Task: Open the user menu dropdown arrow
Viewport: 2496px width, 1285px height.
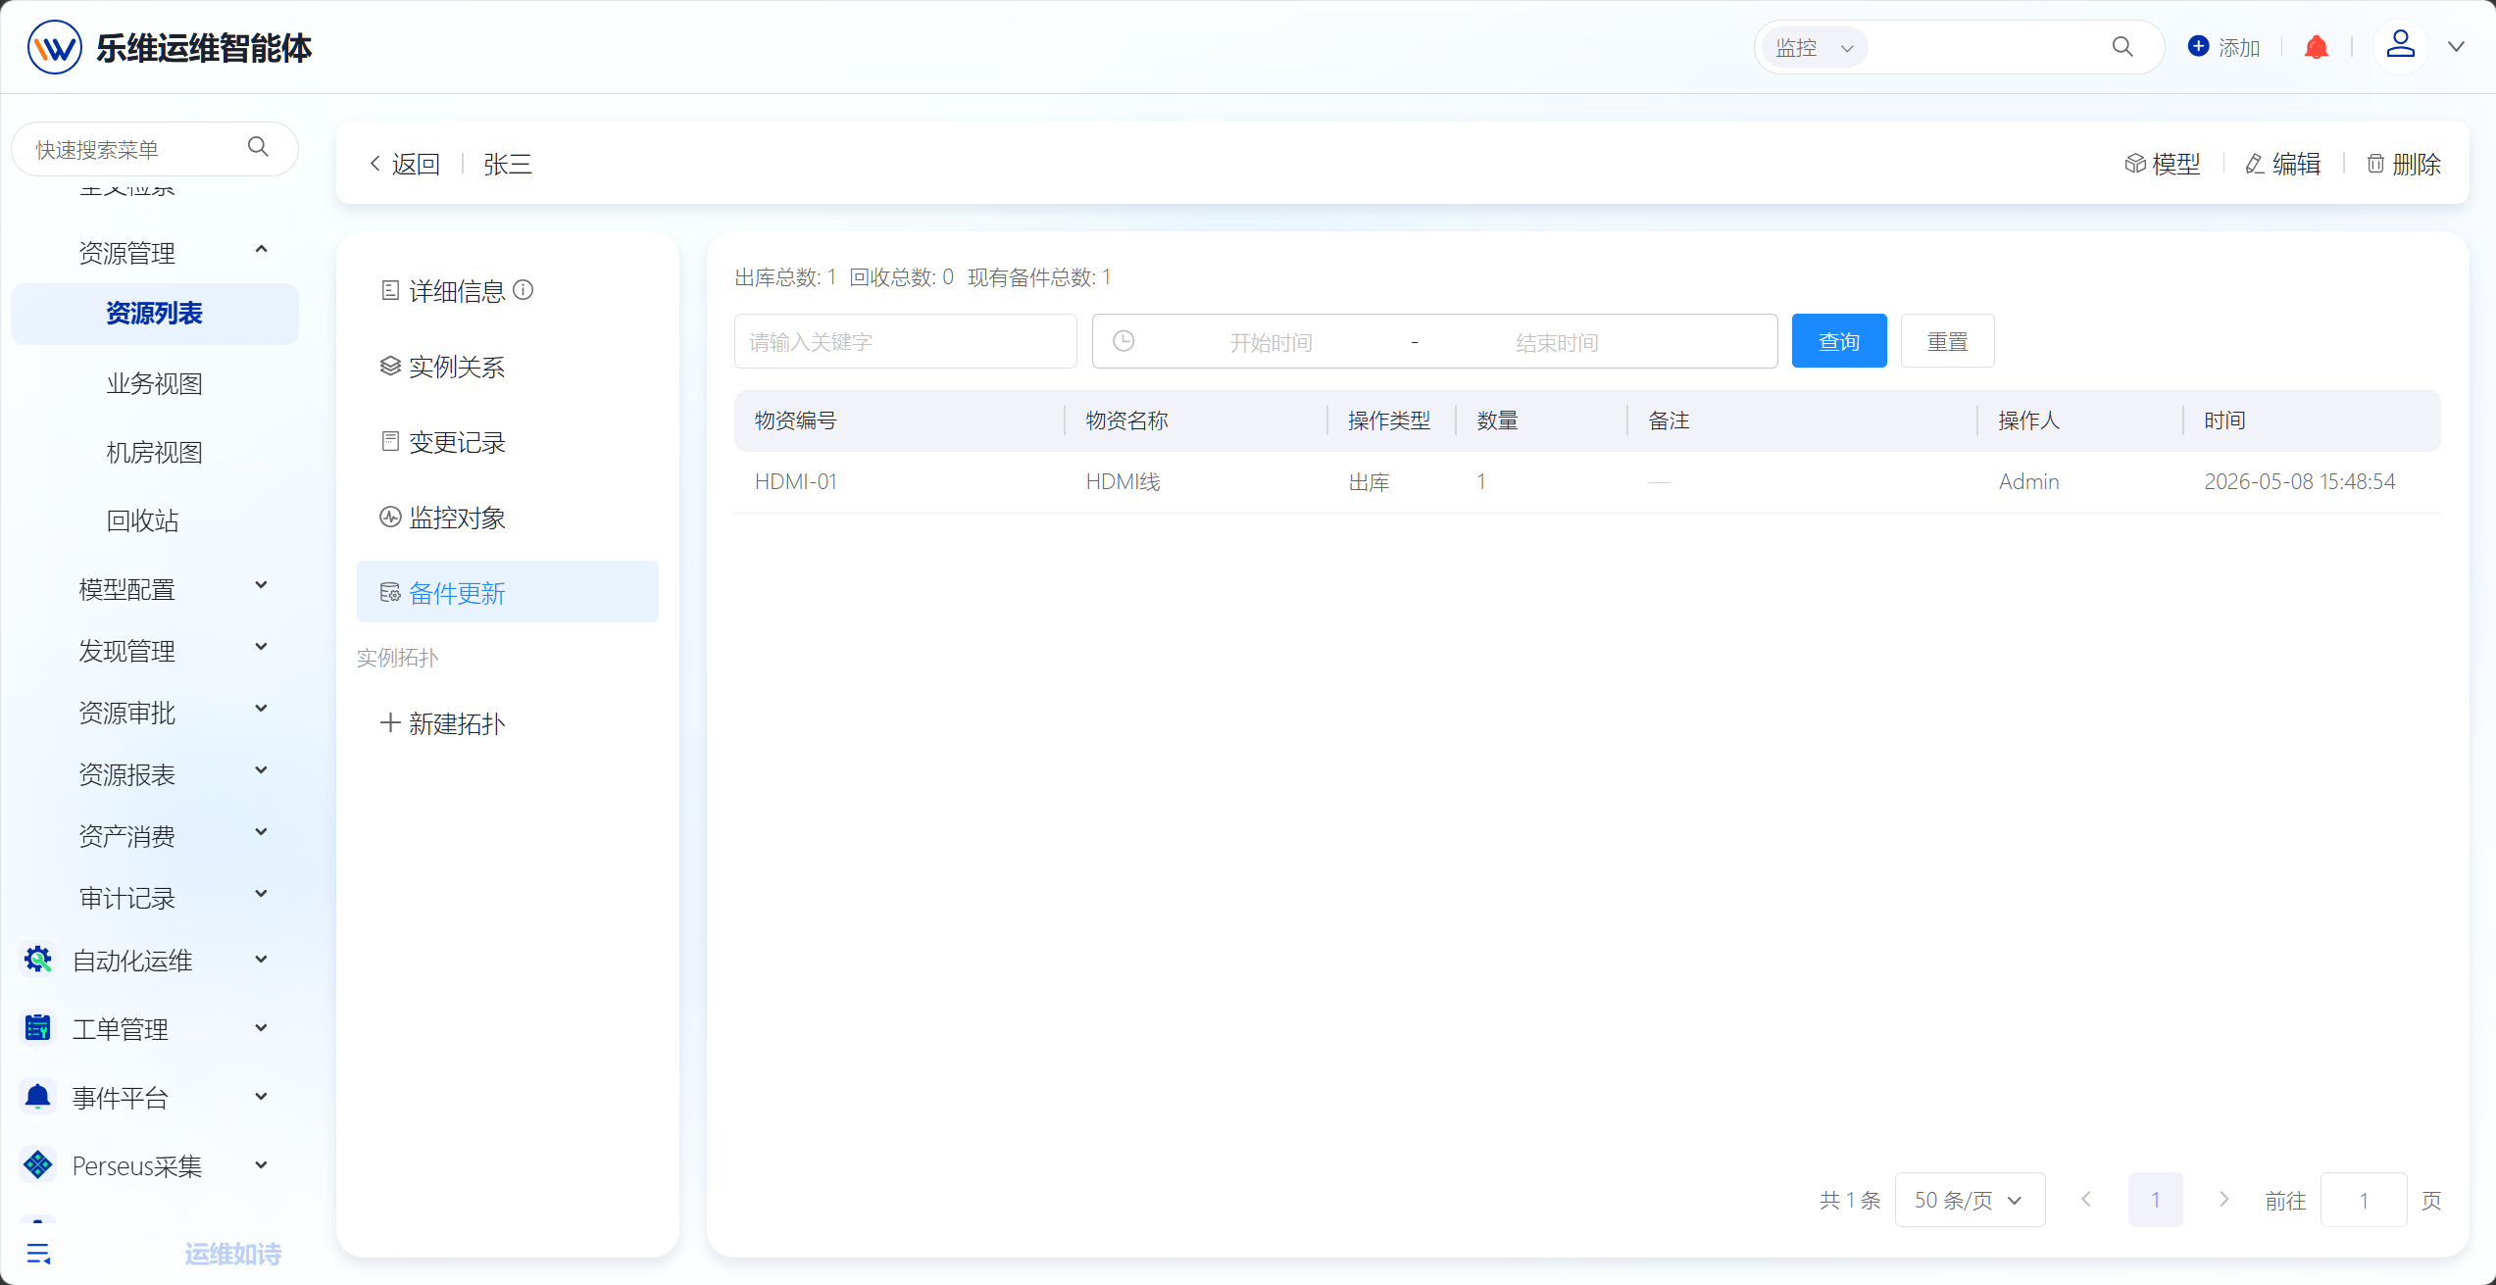Action: coord(2456,46)
